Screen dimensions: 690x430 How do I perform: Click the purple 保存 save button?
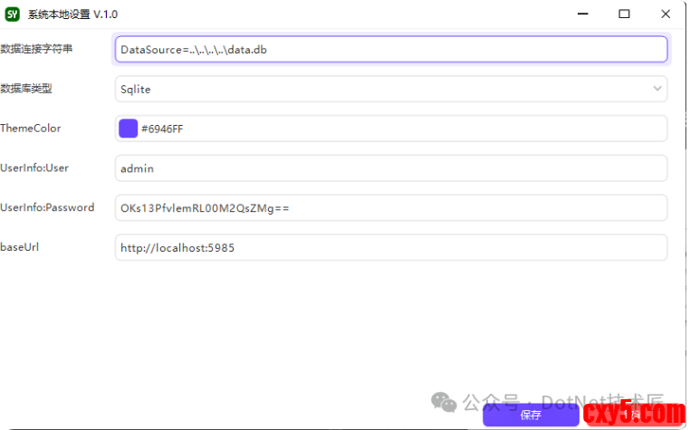pyautogui.click(x=531, y=415)
